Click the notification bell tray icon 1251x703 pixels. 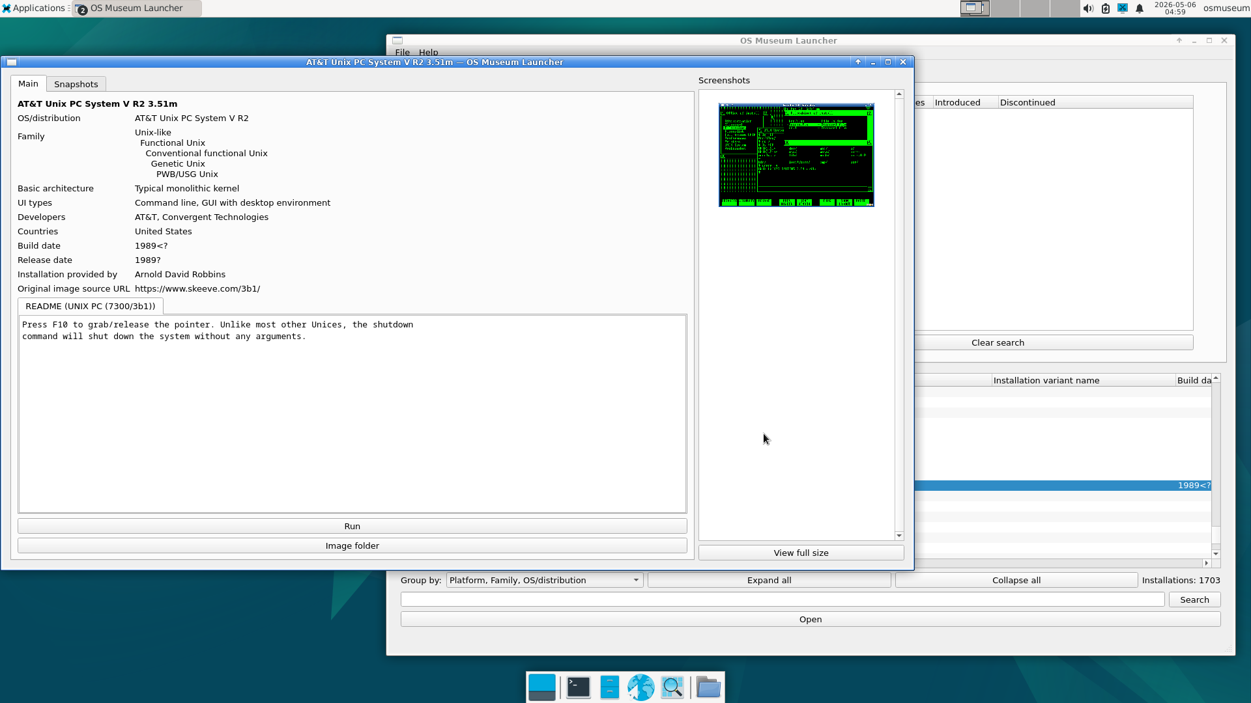(x=1140, y=8)
